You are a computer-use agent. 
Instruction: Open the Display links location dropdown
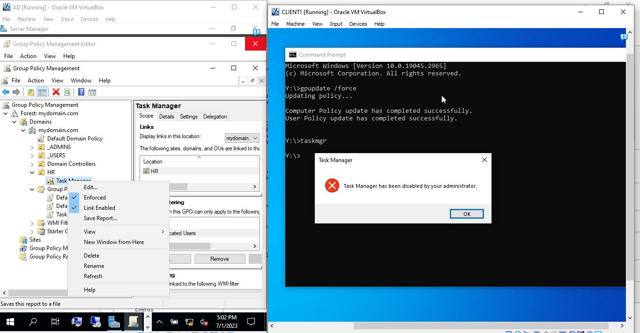pos(242,138)
